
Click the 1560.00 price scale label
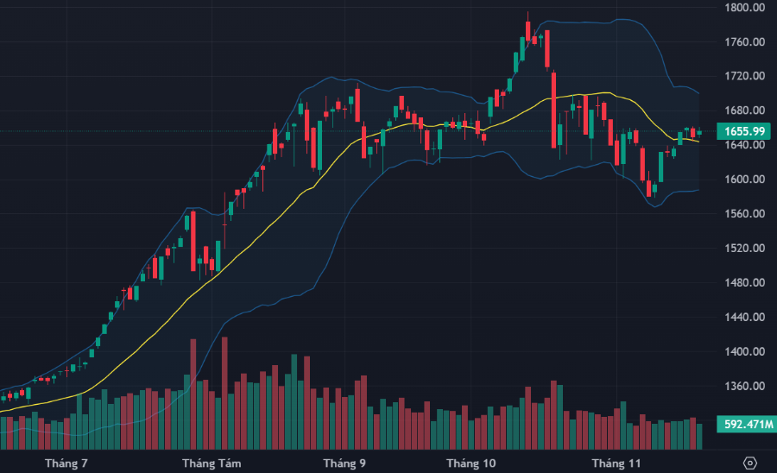(745, 214)
